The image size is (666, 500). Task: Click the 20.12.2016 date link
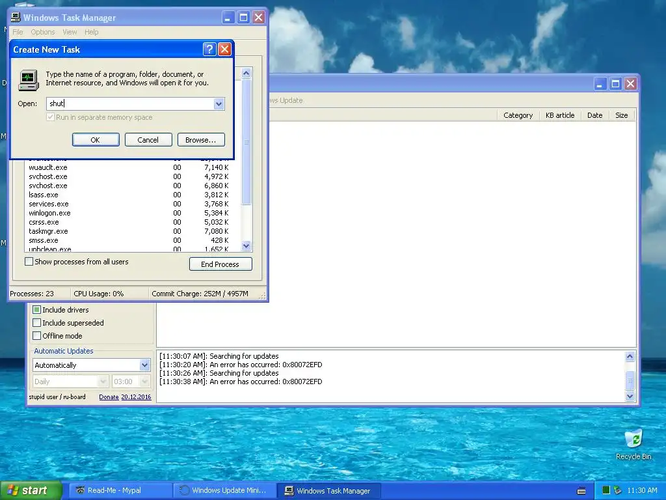pyautogui.click(x=136, y=396)
